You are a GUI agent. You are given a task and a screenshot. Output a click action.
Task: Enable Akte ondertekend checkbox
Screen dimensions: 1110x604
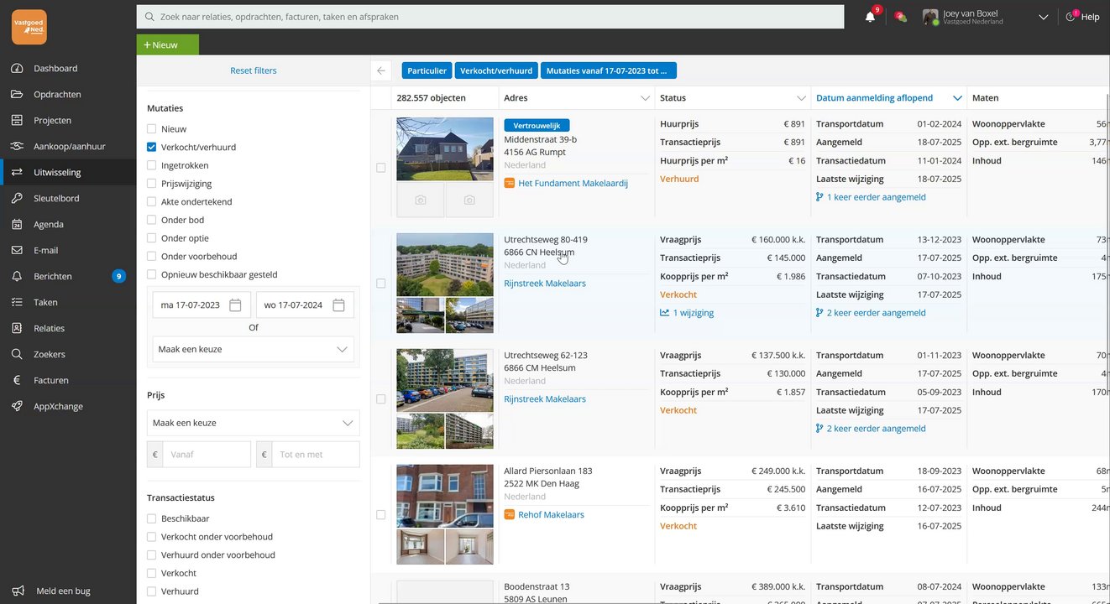point(152,202)
